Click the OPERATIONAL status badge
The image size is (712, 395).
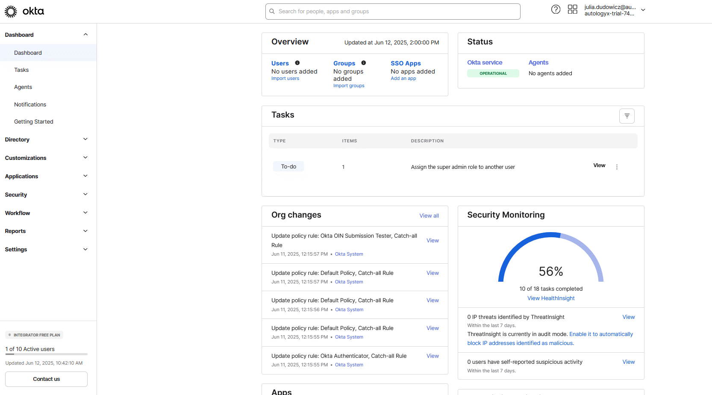[x=493, y=74]
